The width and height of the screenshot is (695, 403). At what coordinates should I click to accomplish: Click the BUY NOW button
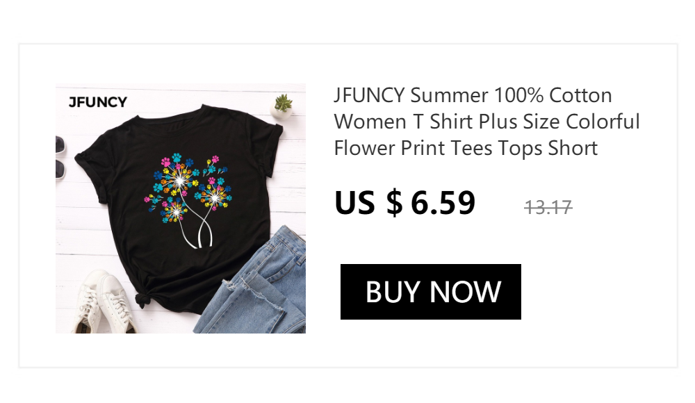tap(430, 292)
